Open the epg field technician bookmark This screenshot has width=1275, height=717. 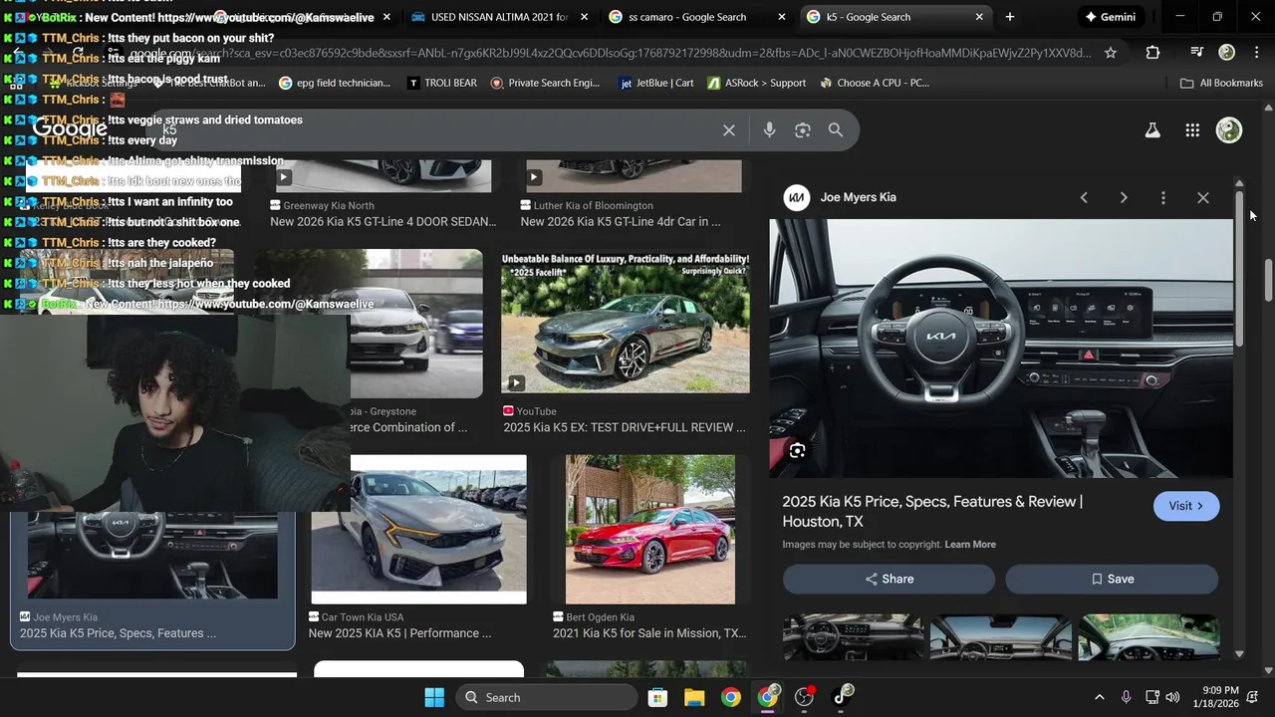point(335,83)
